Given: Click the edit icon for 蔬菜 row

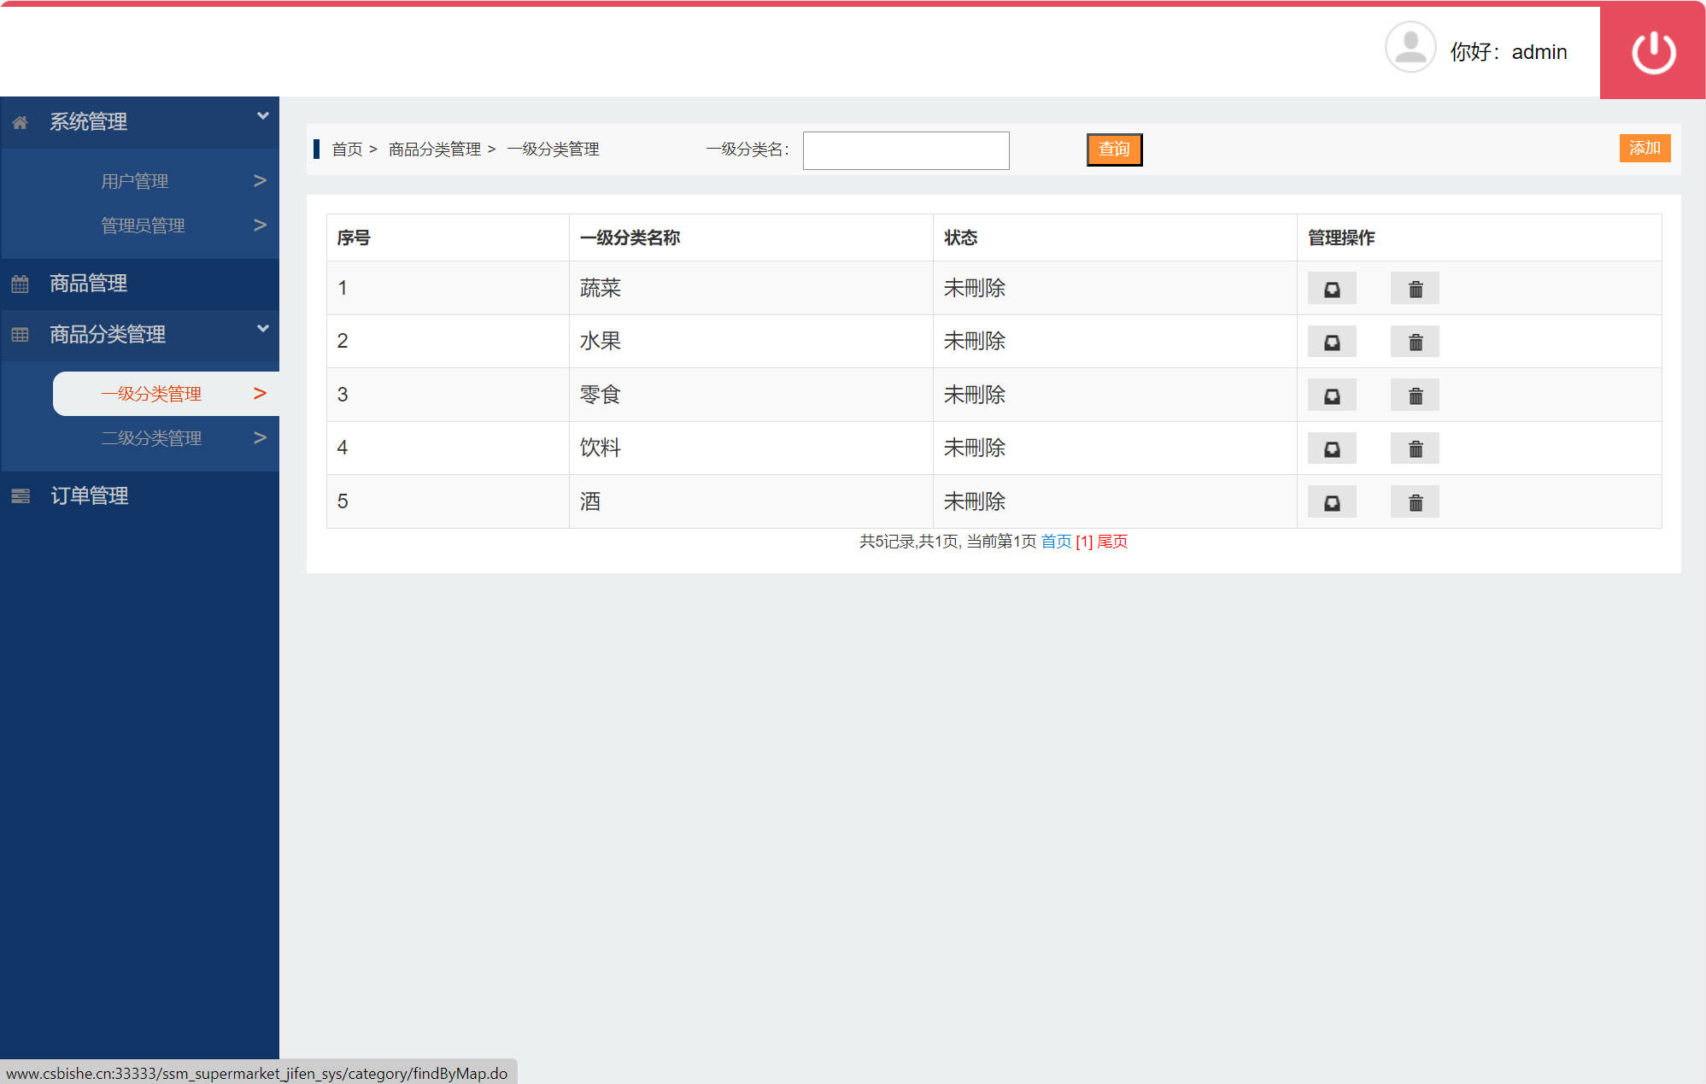Looking at the screenshot, I should (1331, 288).
